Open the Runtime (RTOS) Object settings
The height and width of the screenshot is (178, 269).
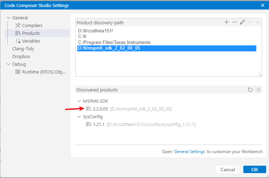44,72
